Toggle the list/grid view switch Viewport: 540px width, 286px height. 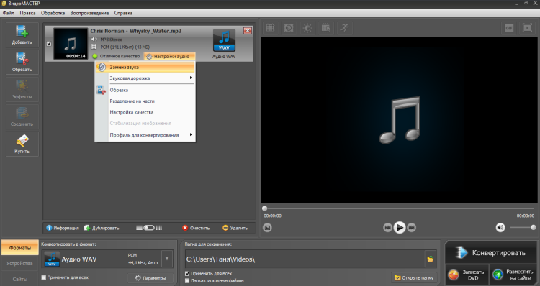tap(149, 228)
